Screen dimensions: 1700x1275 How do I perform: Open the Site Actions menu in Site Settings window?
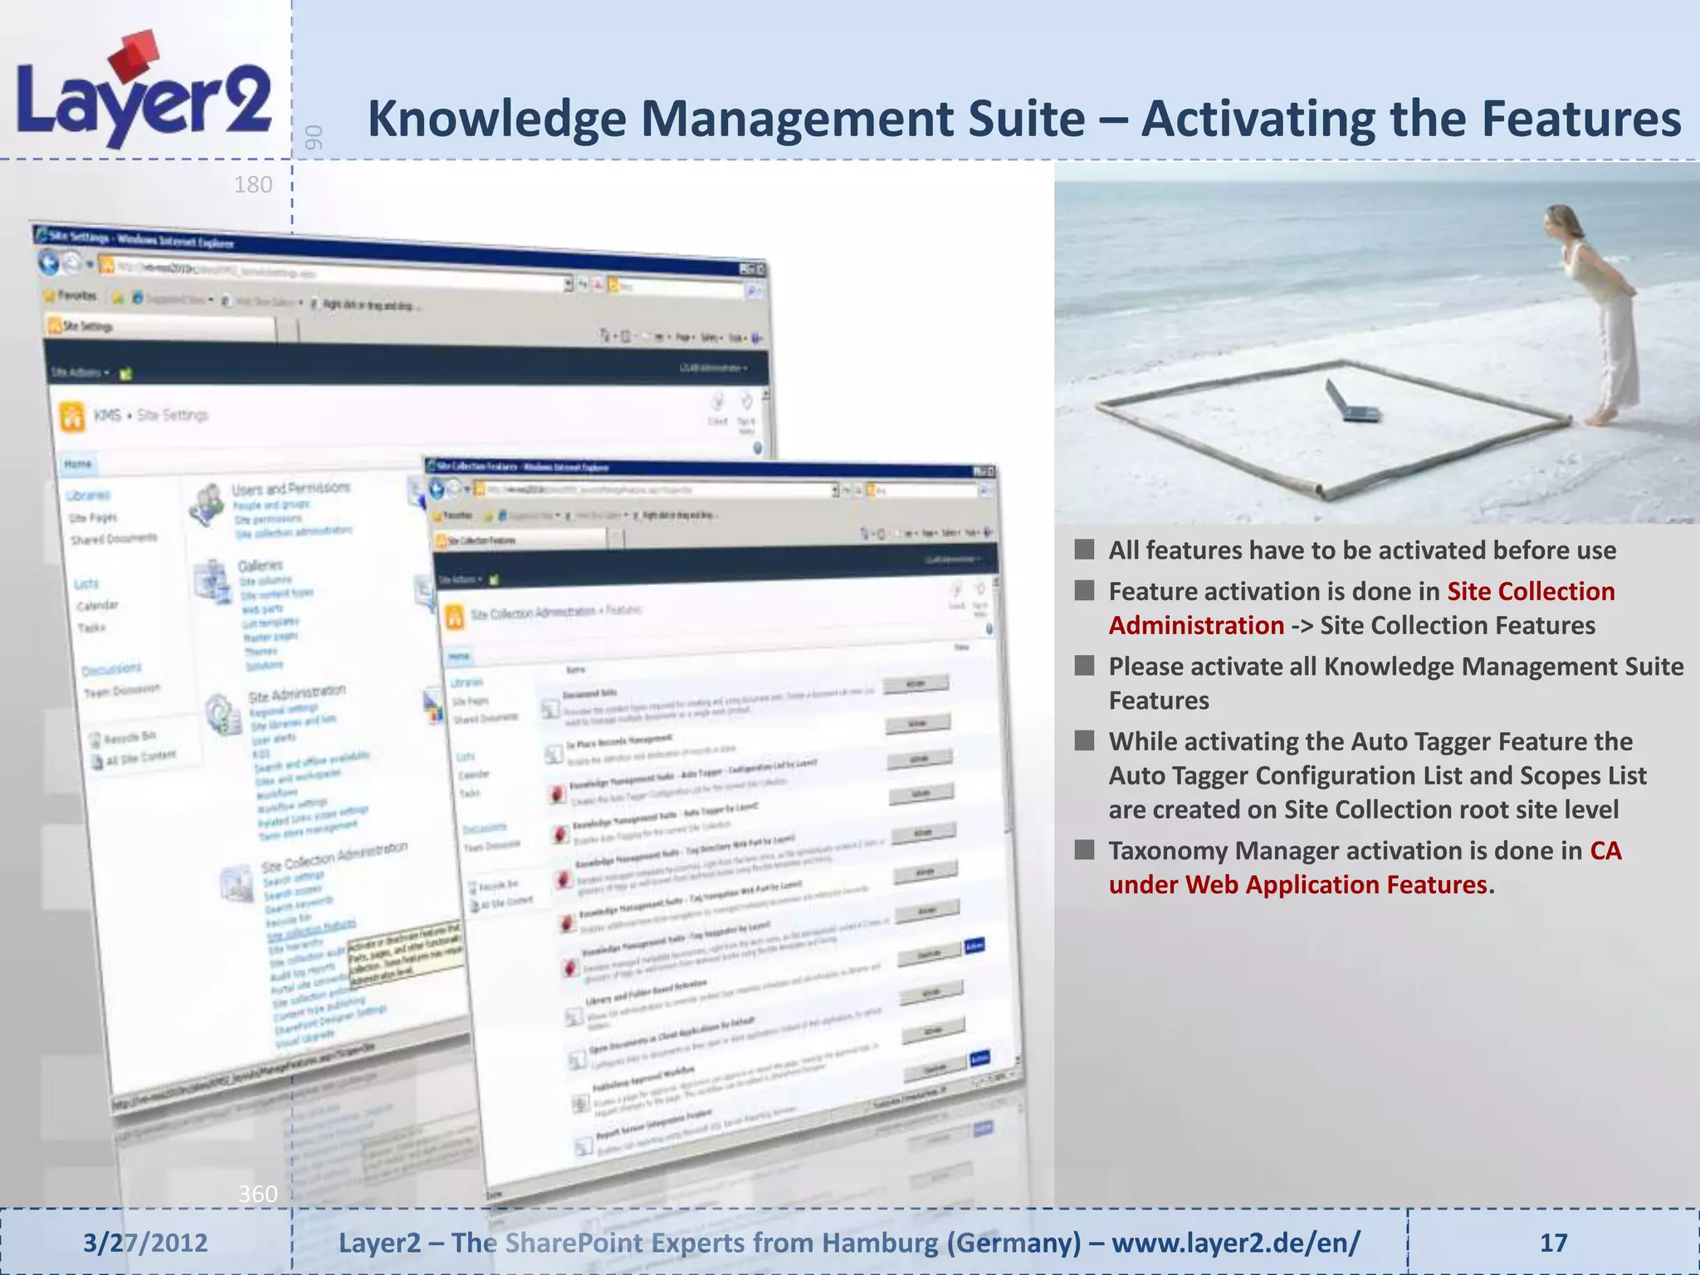click(80, 372)
